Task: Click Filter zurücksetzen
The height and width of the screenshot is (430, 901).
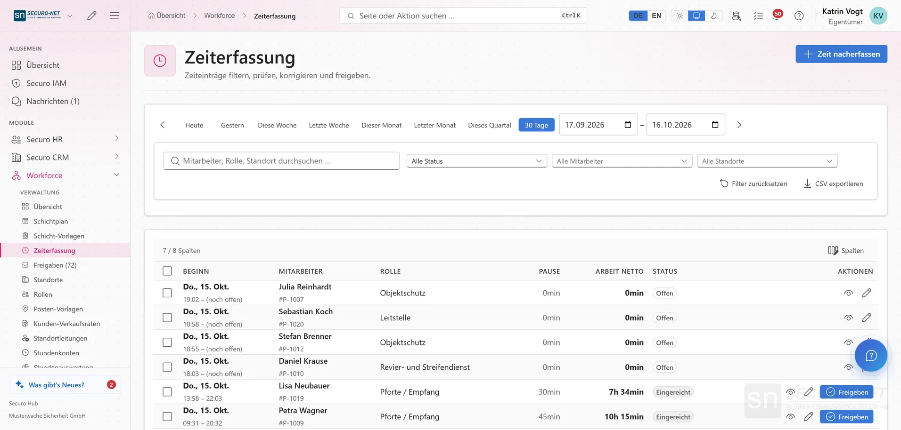Action: click(753, 183)
